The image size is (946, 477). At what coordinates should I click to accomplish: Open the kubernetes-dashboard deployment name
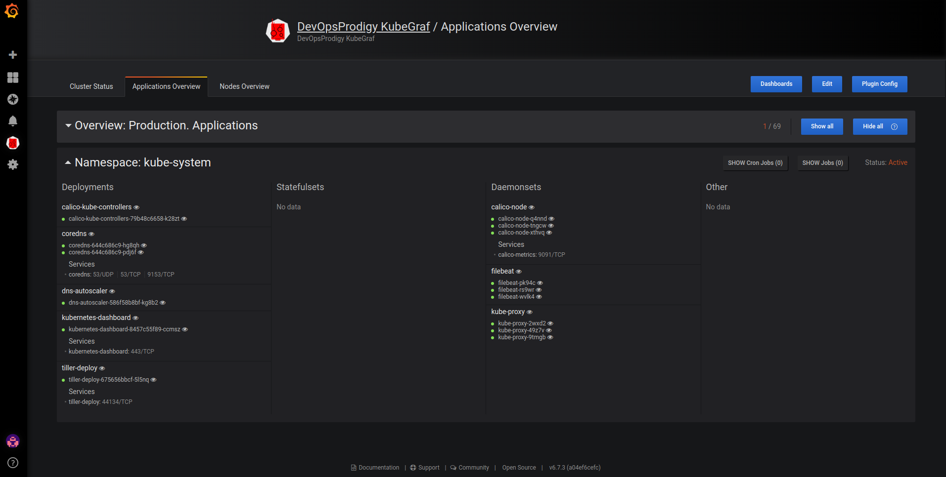pos(96,318)
